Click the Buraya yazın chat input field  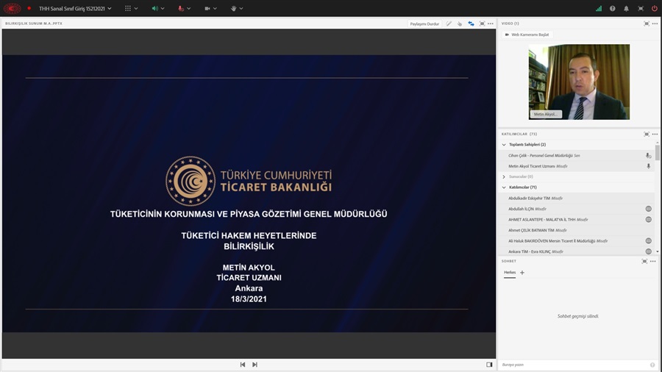click(x=574, y=365)
